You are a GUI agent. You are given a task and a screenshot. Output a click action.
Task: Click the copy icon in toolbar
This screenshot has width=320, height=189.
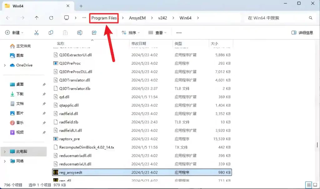coord(51,33)
